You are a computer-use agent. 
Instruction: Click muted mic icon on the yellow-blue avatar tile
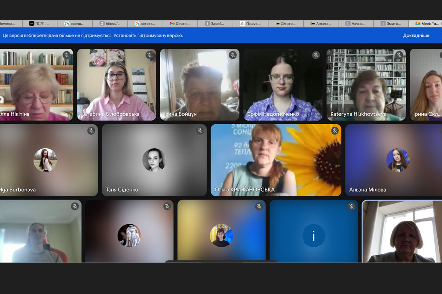click(259, 206)
